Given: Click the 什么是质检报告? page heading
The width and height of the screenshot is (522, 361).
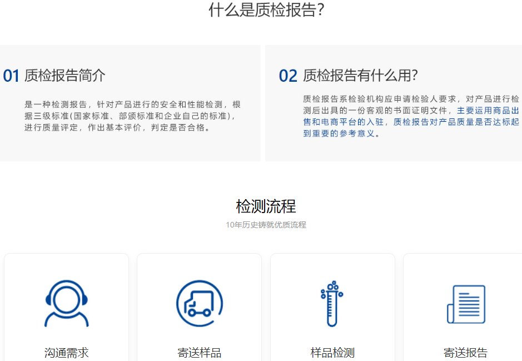Looking at the screenshot, I should pos(266,9).
